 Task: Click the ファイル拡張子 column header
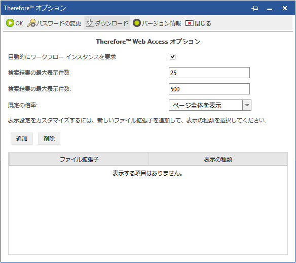coord(79,159)
